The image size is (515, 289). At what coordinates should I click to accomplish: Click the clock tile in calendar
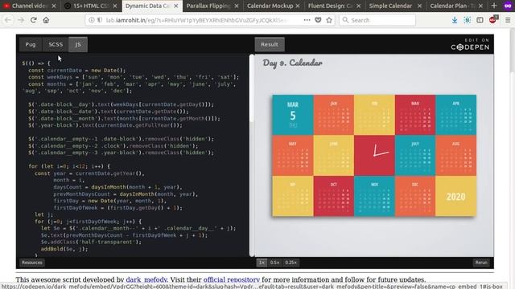pyautogui.click(x=374, y=155)
